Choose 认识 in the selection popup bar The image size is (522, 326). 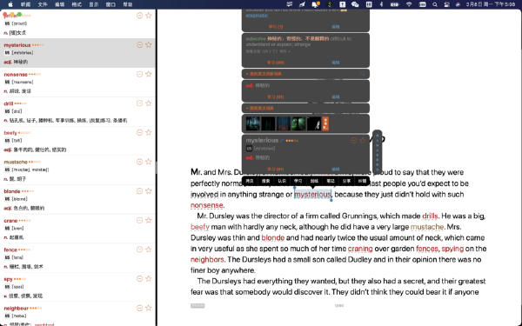pos(282,181)
